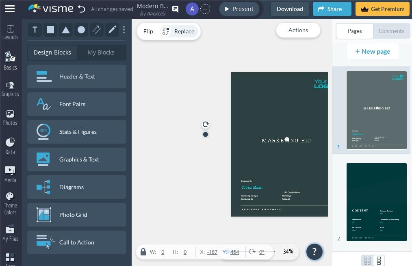412x266 pixels.
Task: Select the circle shape tool
Action: click(x=81, y=30)
